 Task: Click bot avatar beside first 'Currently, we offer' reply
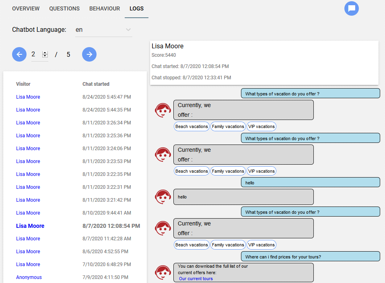(x=163, y=110)
